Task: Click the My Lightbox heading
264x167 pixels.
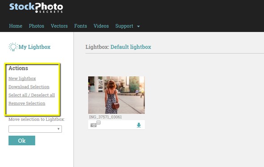Action: (x=34, y=47)
